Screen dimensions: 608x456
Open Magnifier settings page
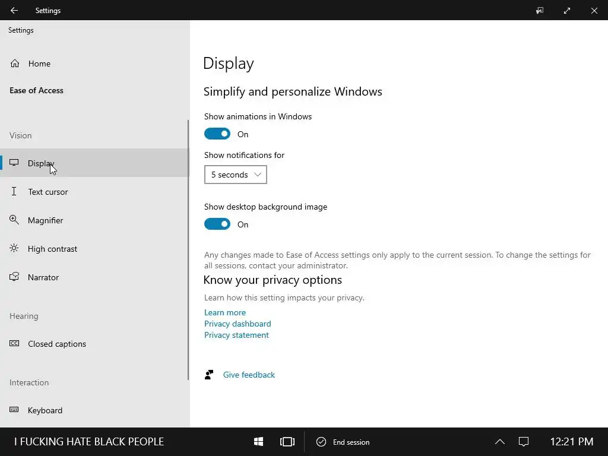click(x=94, y=220)
